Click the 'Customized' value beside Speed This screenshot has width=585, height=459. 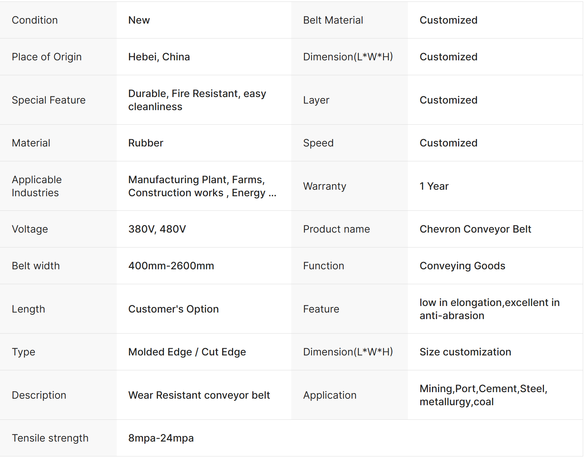coord(448,143)
